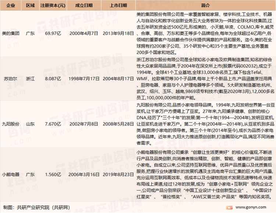The width and height of the screenshot is (276, 213).
Task: Click the 注册资本(元) column header
Action: (53, 6)
